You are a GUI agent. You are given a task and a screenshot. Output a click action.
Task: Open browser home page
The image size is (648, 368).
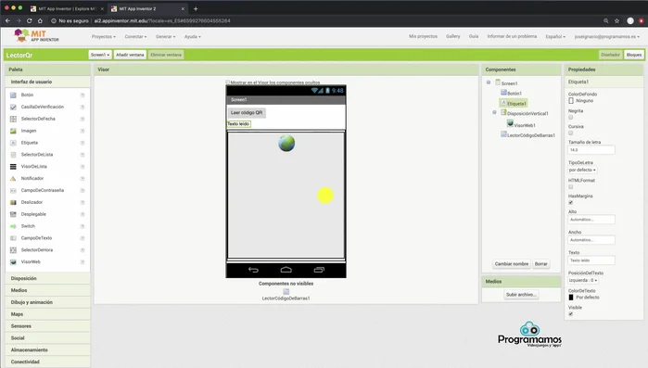pyautogui.click(x=40, y=20)
